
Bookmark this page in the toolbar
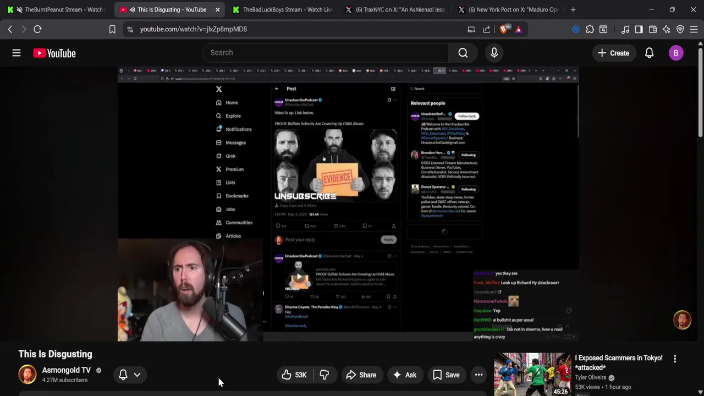pyautogui.click(x=112, y=29)
